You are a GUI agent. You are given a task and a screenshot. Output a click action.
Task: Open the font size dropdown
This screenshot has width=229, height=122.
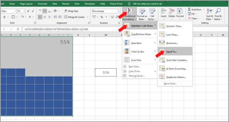[24, 11]
